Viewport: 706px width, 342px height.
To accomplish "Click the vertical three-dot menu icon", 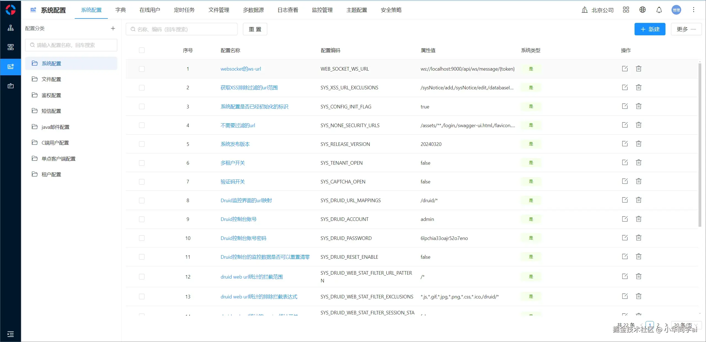I will tap(693, 10).
